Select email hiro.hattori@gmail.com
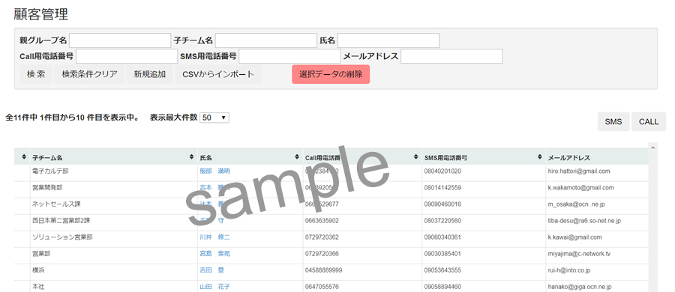 [579, 171]
